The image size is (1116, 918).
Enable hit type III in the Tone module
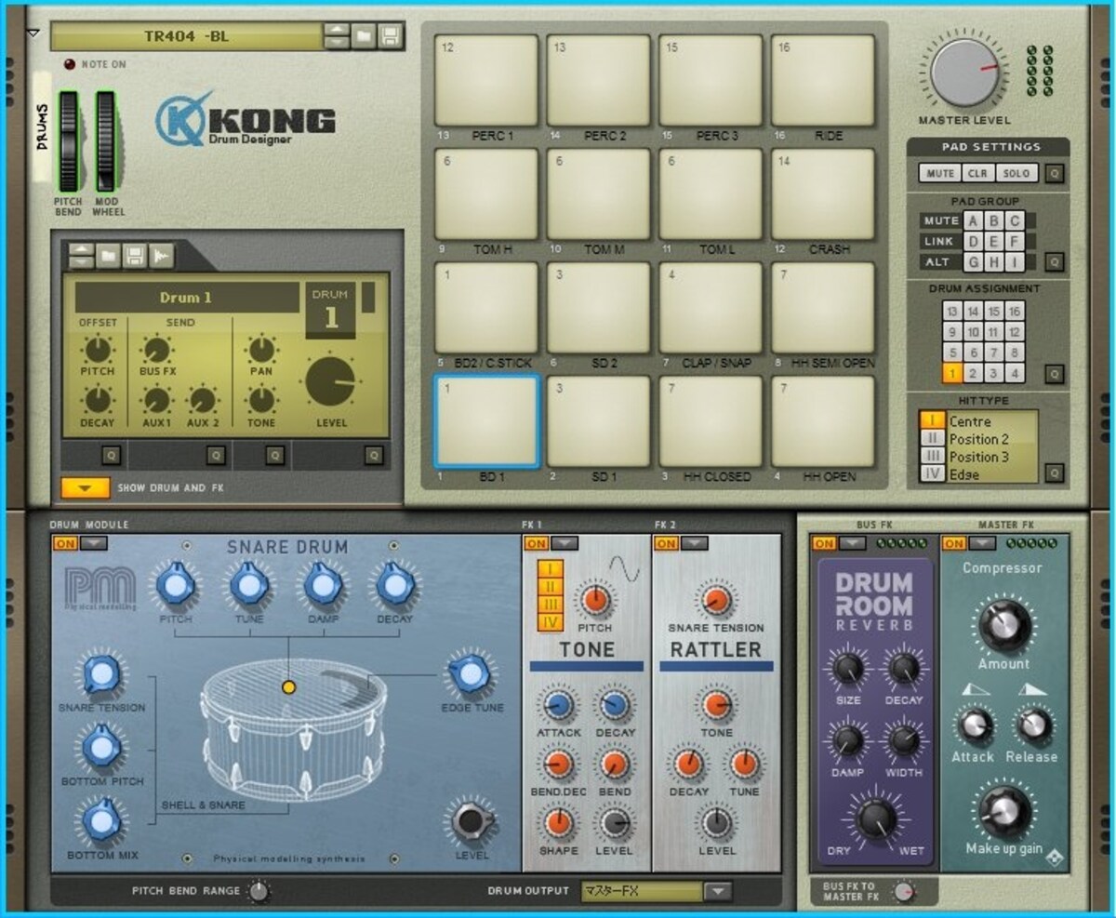click(551, 605)
